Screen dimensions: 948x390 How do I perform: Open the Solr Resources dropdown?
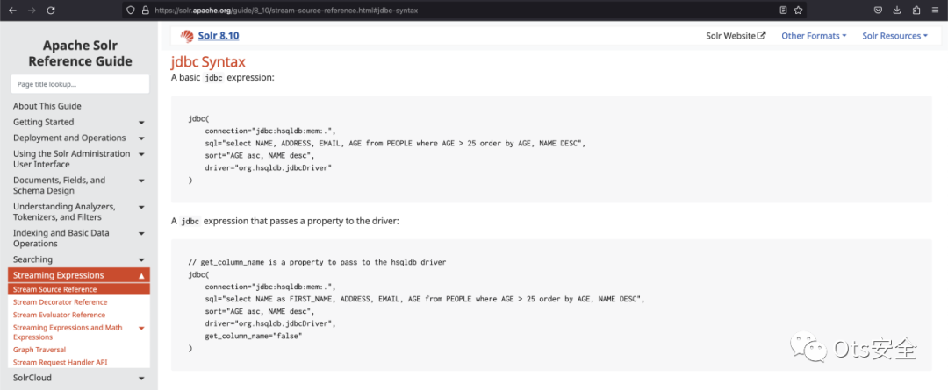(x=894, y=36)
